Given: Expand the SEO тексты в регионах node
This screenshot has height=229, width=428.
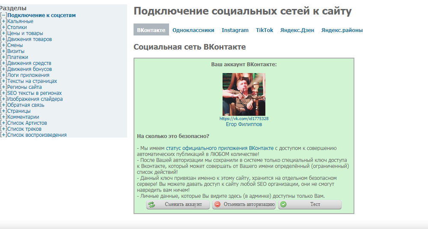Looking at the screenshot, I should click(x=3, y=93).
